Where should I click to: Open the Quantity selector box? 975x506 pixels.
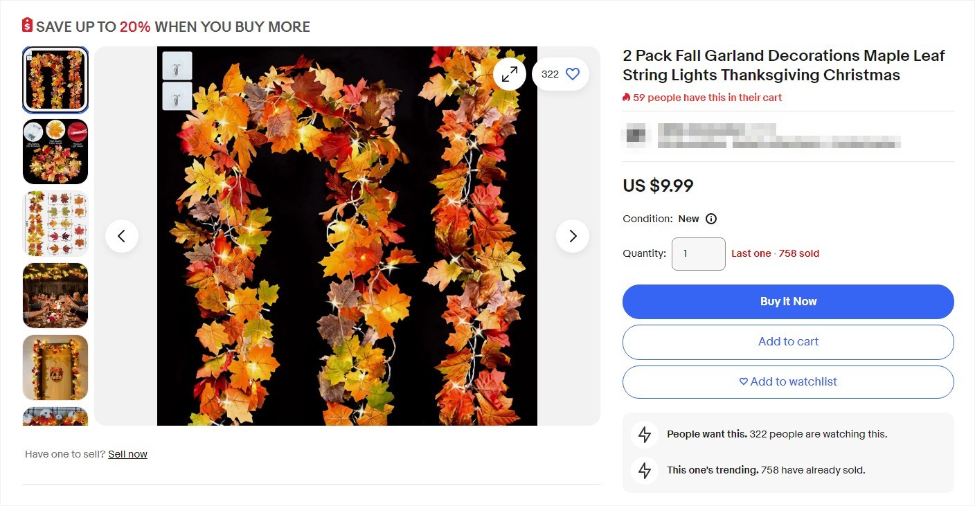[698, 254]
